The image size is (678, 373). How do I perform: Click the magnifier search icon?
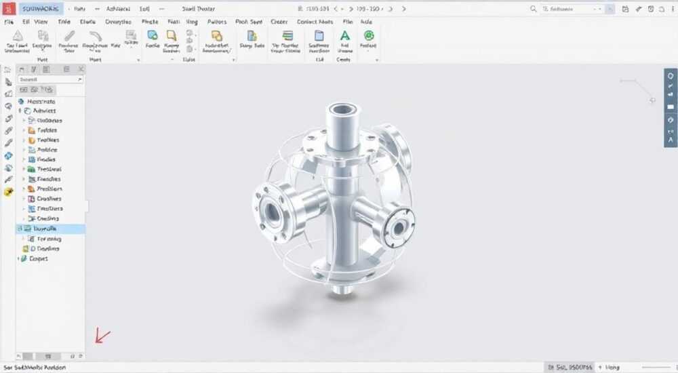coord(533,9)
